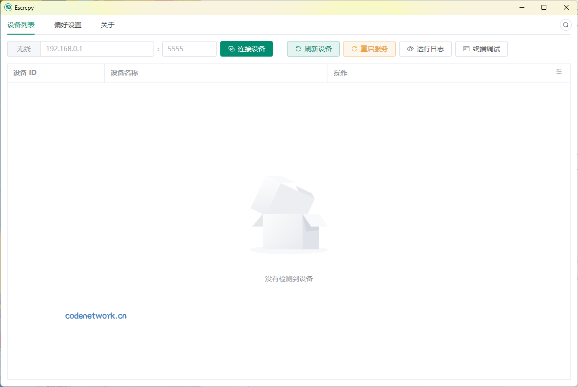
Task: Click the Escrcpy logo in the title bar
Action: tap(7, 7)
